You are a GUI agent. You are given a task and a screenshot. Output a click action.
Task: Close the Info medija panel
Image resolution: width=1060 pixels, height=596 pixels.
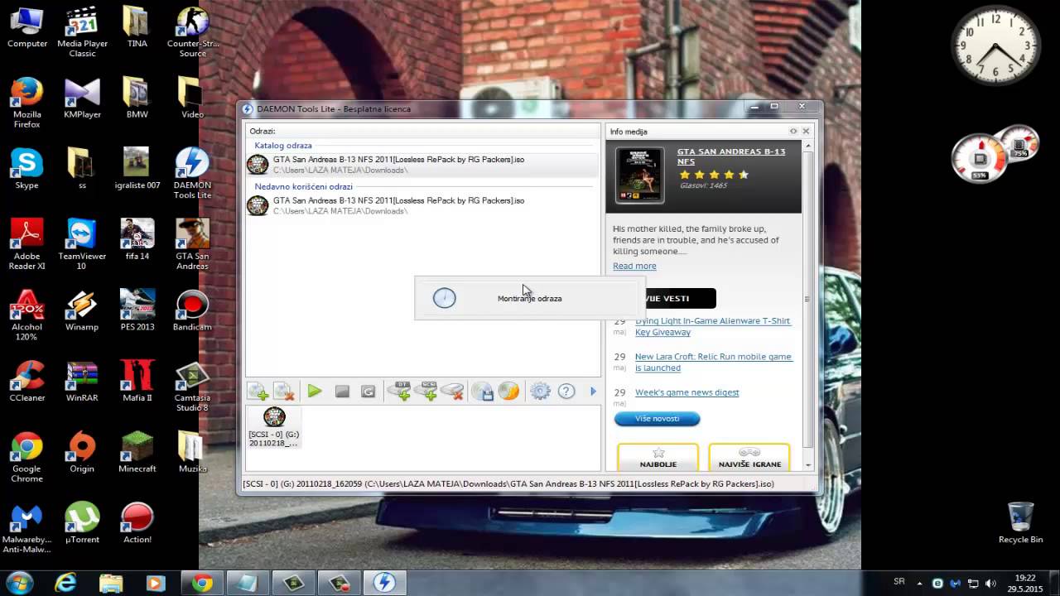(806, 131)
